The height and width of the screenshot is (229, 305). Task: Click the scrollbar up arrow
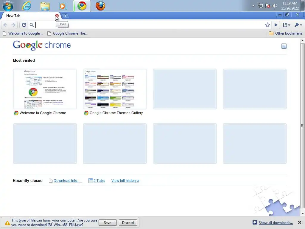pos(302,41)
